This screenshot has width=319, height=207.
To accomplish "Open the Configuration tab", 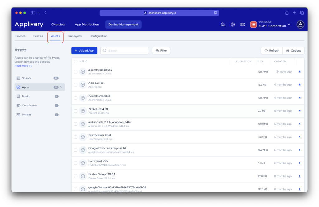I will pos(98,36).
